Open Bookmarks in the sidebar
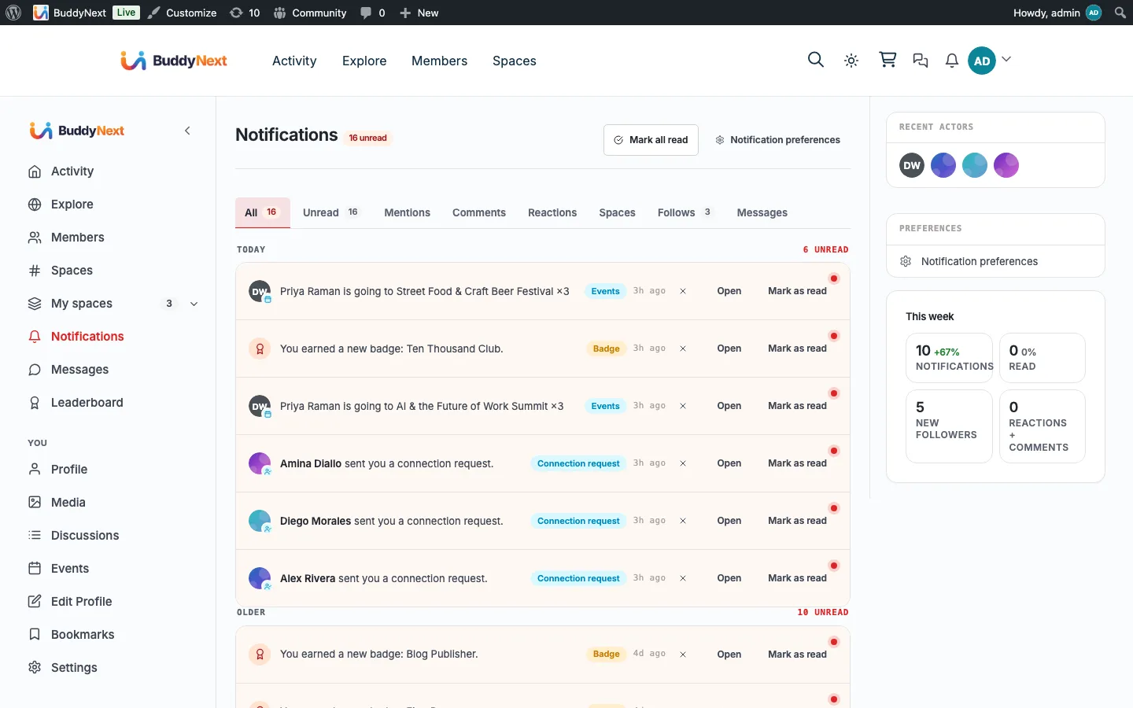The image size is (1133, 708). 83,635
